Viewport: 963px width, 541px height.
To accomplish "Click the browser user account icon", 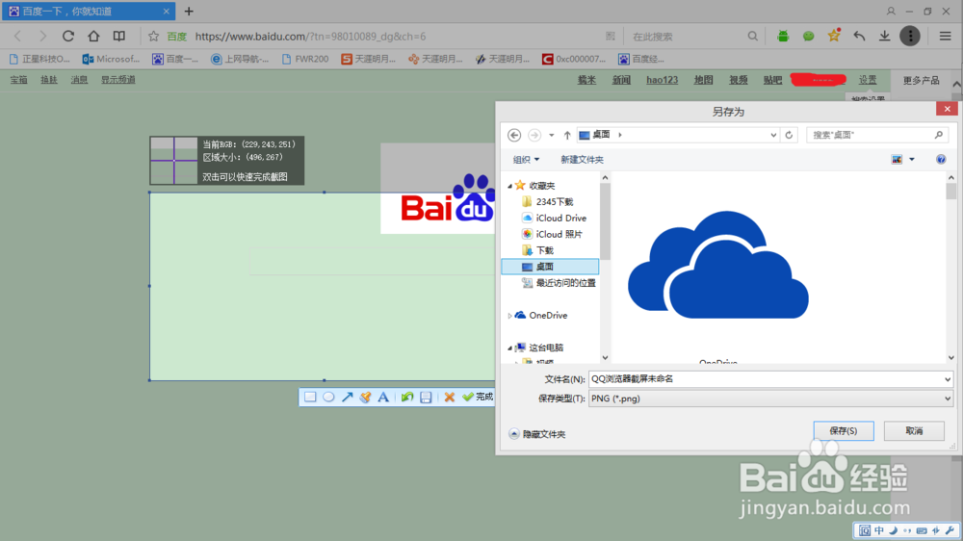I will (x=891, y=11).
